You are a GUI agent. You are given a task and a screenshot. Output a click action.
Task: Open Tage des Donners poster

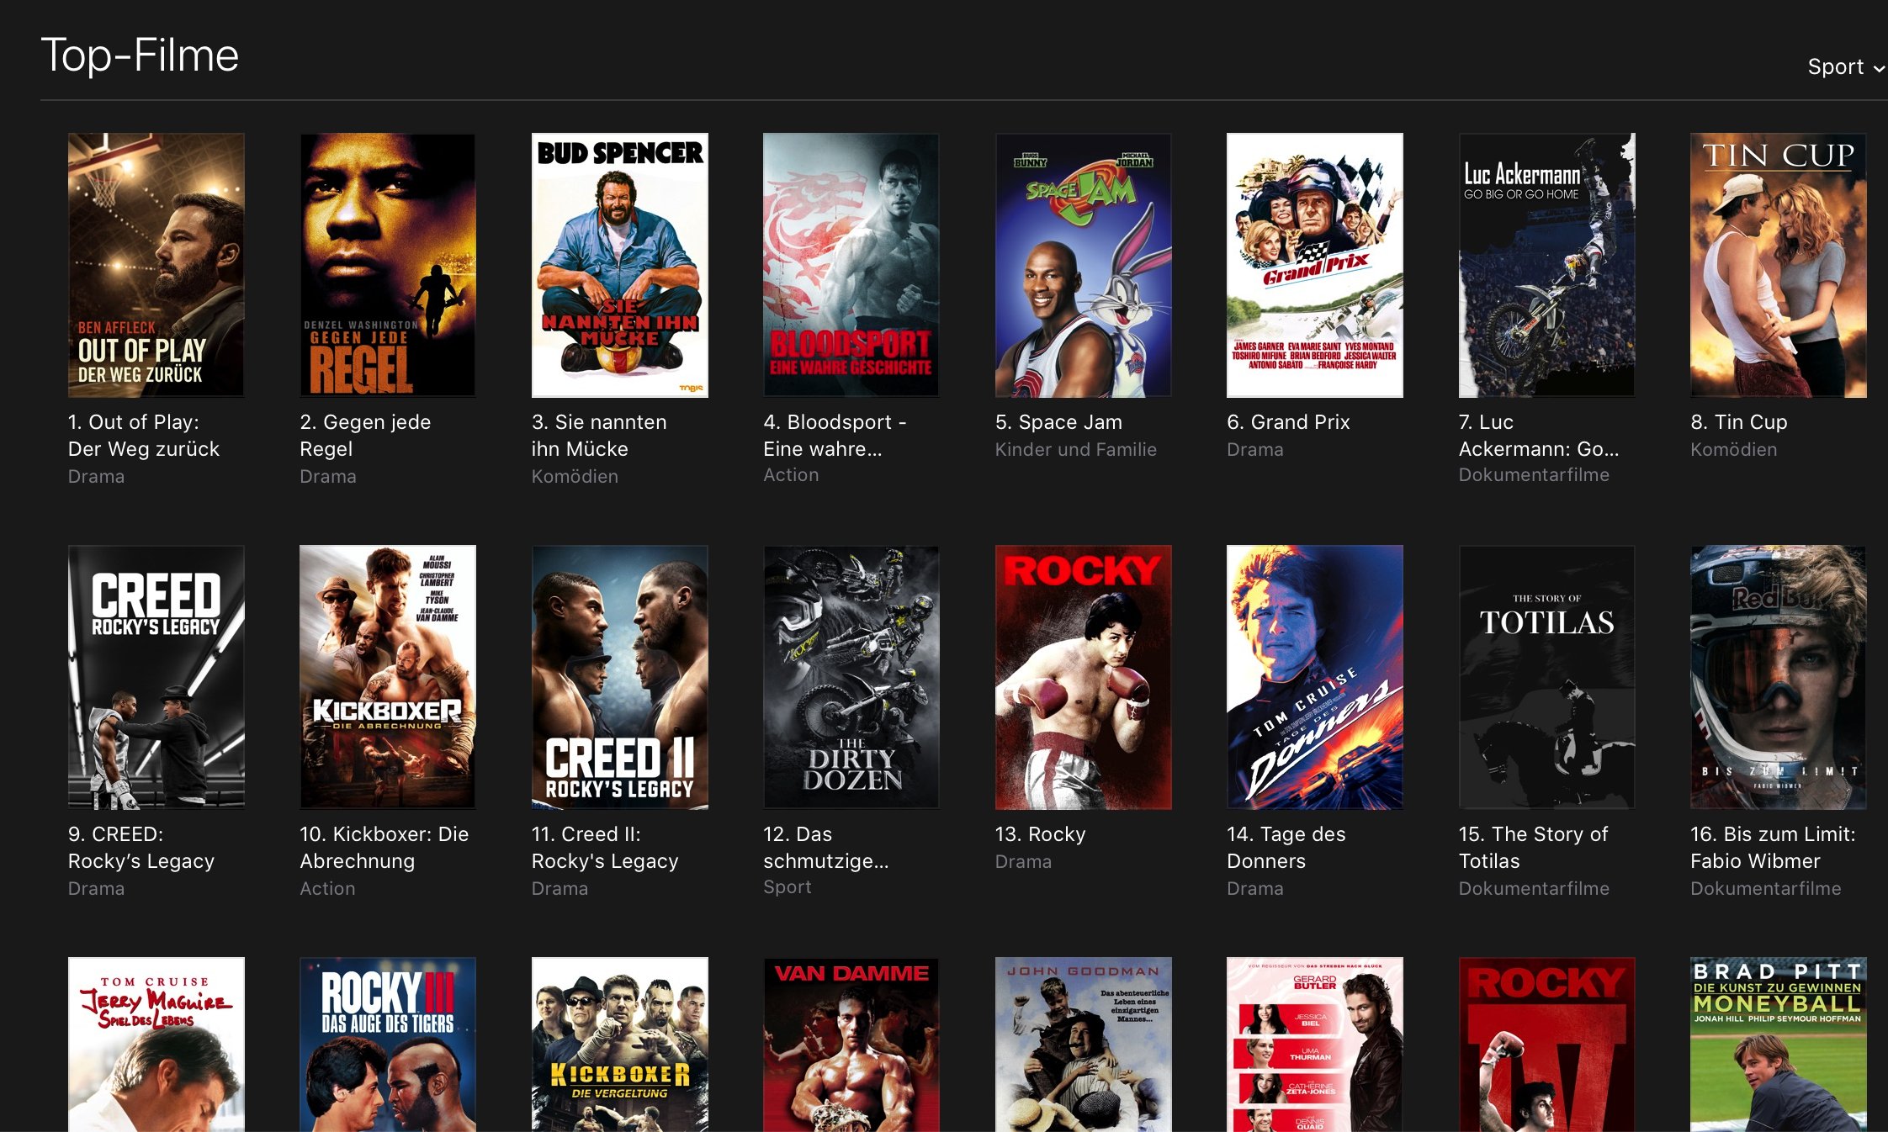pos(1315,677)
